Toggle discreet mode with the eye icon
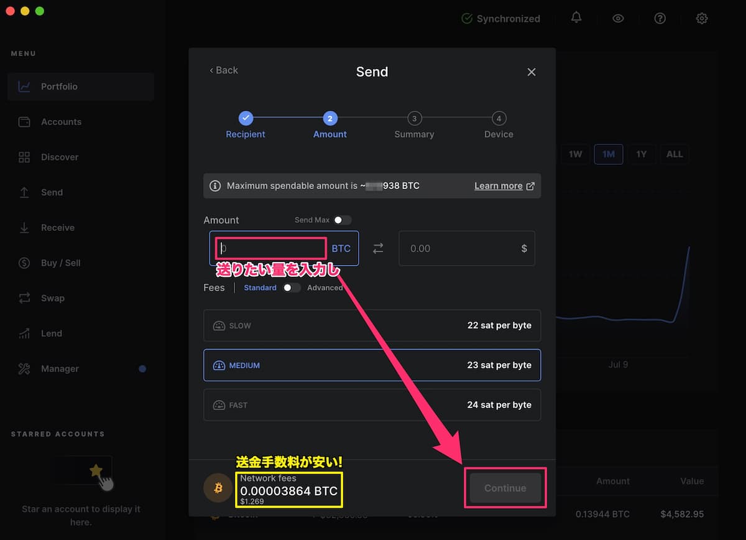 point(618,18)
